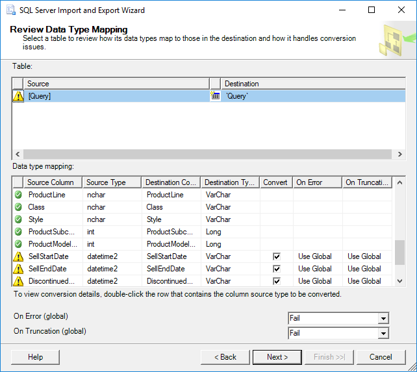Click the green check icon for Class row
Screen dimensions: 417x372
click(18, 207)
